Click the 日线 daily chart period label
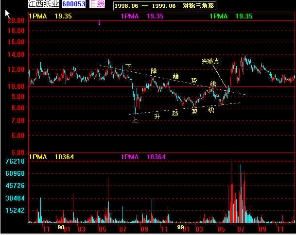The image size is (296, 235). click(x=97, y=3)
